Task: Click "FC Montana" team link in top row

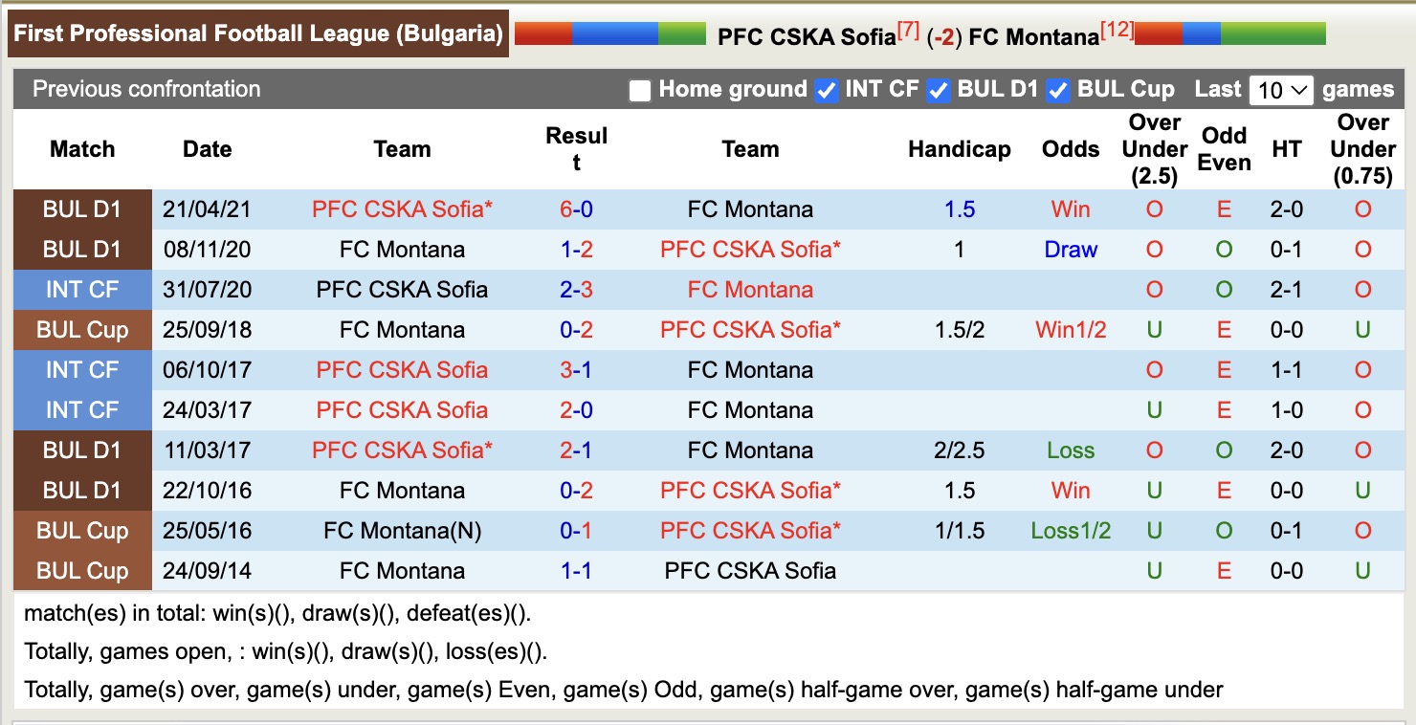Action: (751, 209)
